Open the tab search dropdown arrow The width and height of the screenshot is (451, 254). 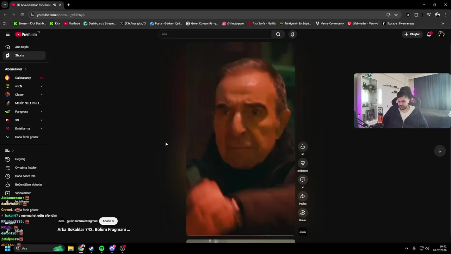5,5
